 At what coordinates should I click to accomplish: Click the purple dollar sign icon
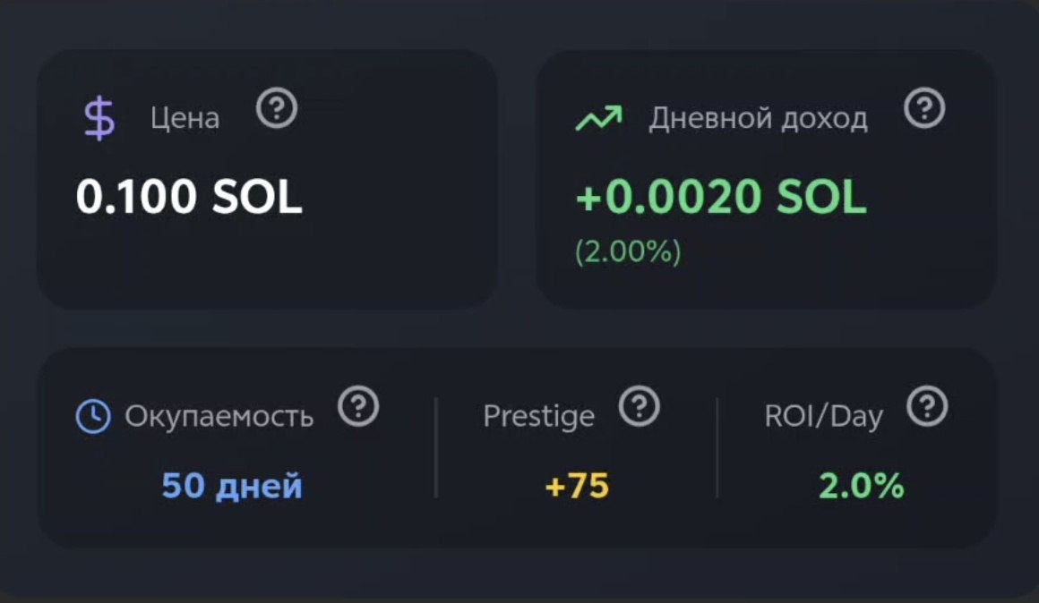pyautogui.click(x=99, y=119)
